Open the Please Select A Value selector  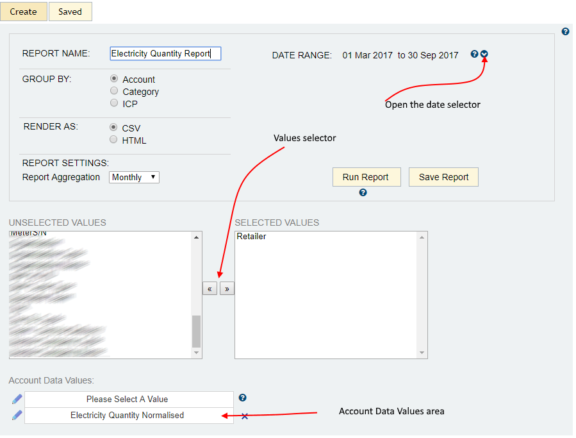tap(129, 399)
